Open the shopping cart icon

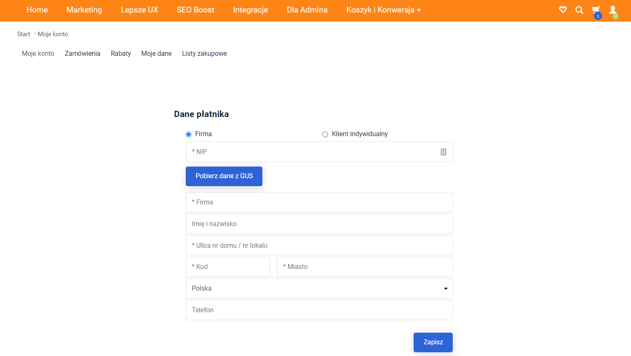click(596, 10)
